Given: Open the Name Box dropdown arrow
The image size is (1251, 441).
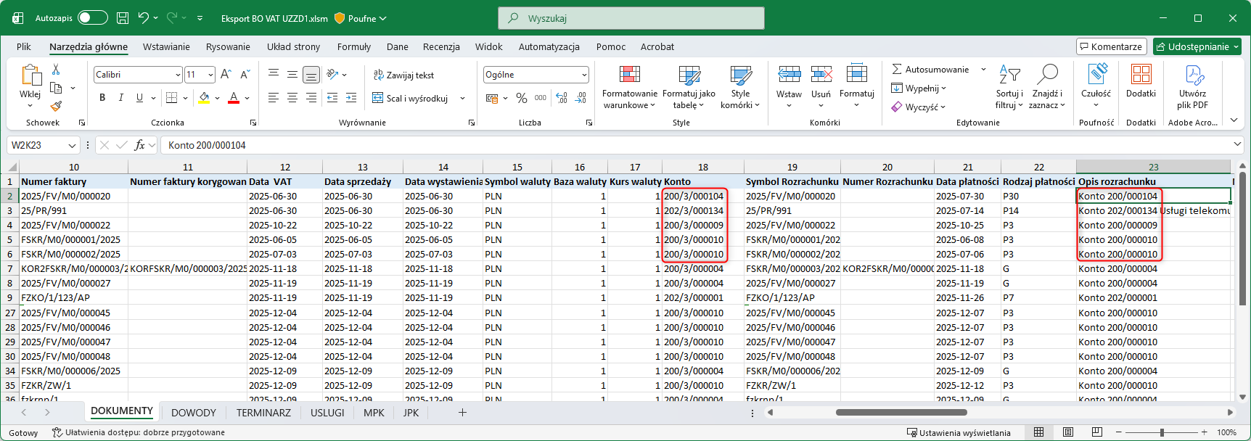Looking at the screenshot, I should pos(72,146).
